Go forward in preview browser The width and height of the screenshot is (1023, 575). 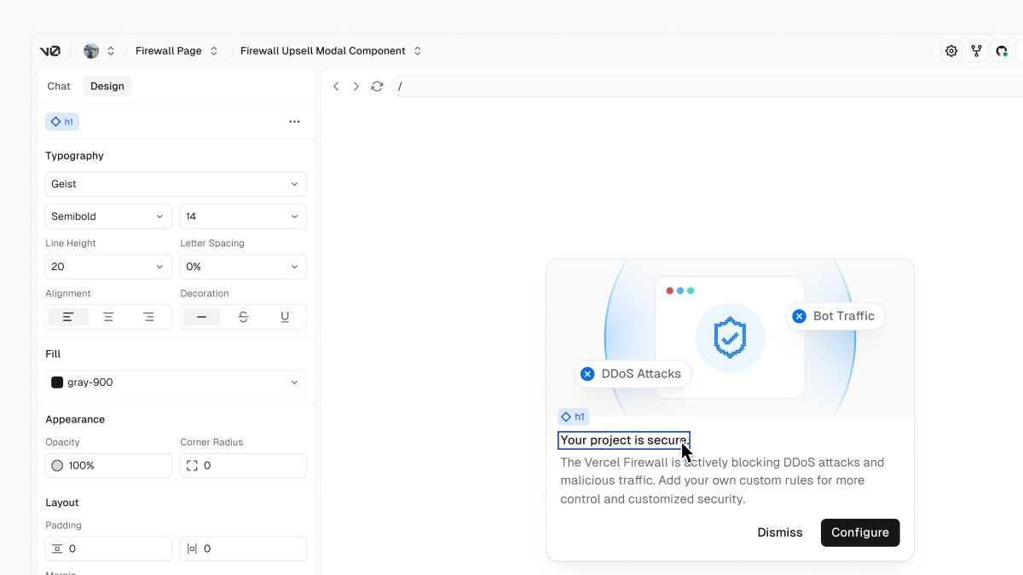coord(356,86)
